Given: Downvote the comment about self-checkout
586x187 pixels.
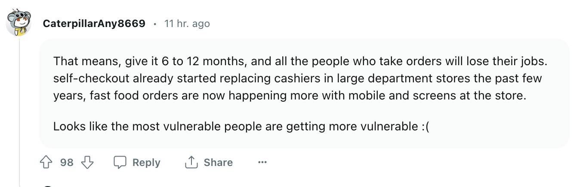Looking at the screenshot, I should pyautogui.click(x=87, y=163).
